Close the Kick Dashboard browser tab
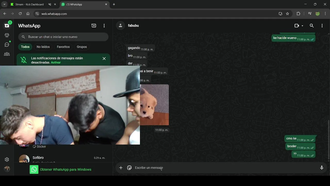The height and width of the screenshot is (186, 330). pyautogui.click(x=55, y=4)
